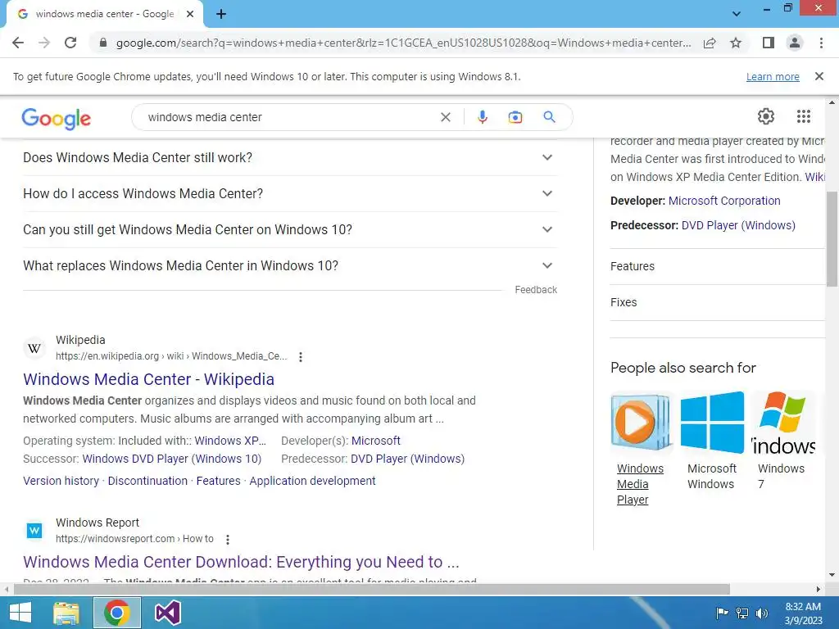Dismiss the Chrome update notification bar
The image size is (839, 629).
click(819, 76)
